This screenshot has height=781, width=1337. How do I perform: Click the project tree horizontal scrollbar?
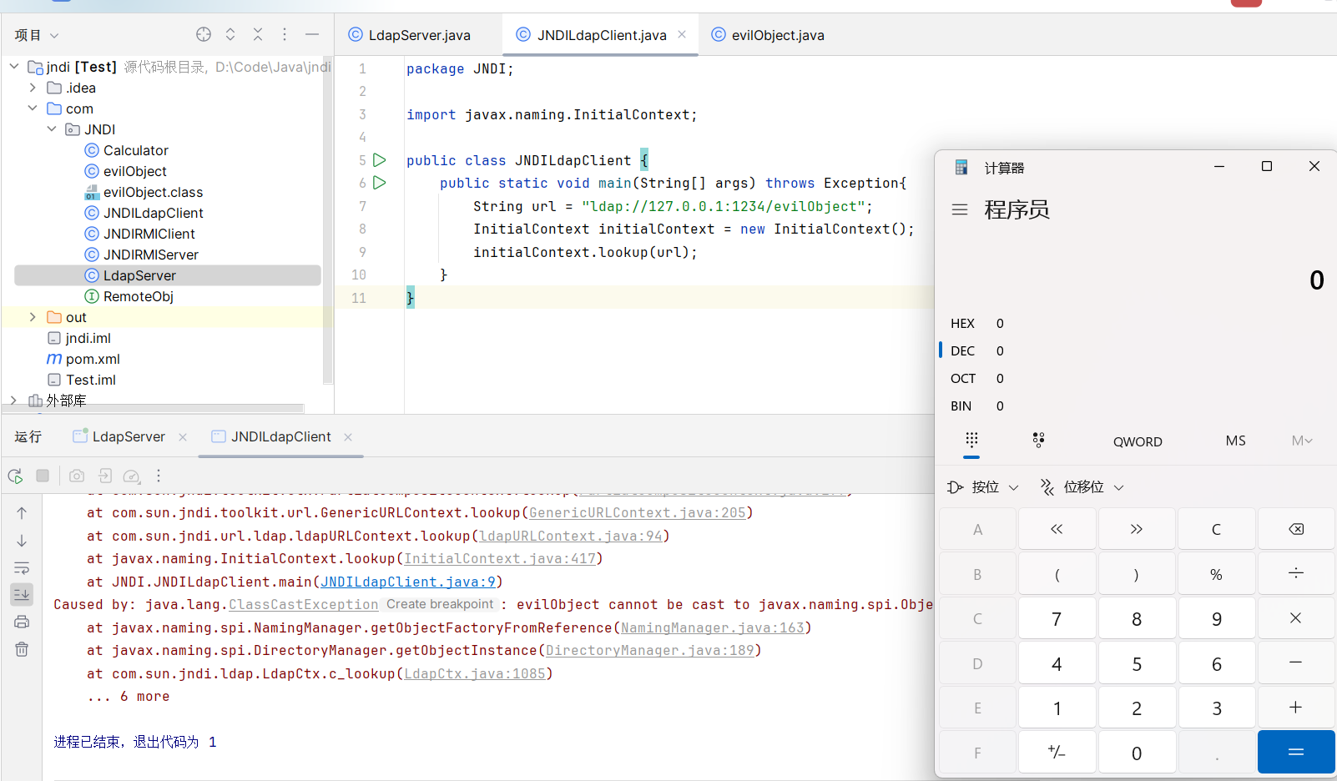[x=153, y=409]
